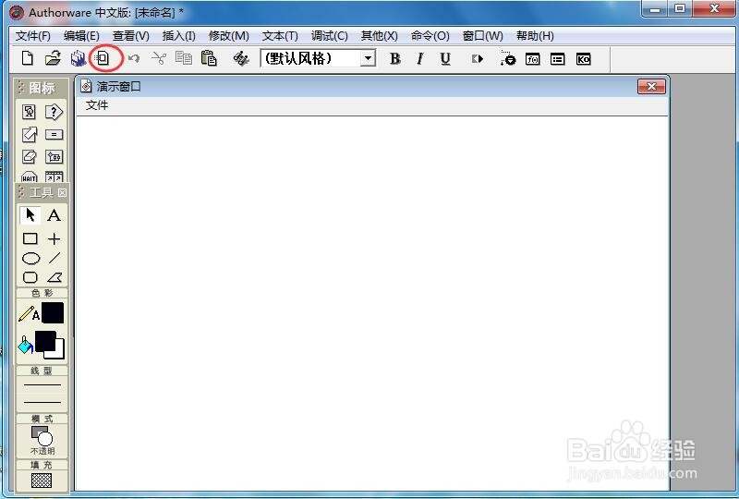Open the Variables window icon

[x=558, y=59]
